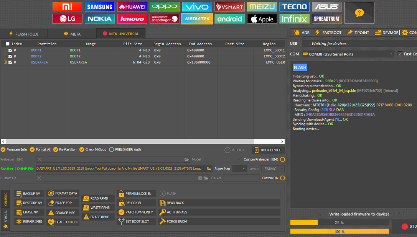Viewport: 417px width, 237px height.
Task: Select the Tecno brand logo
Action: pyautogui.click(x=294, y=7)
